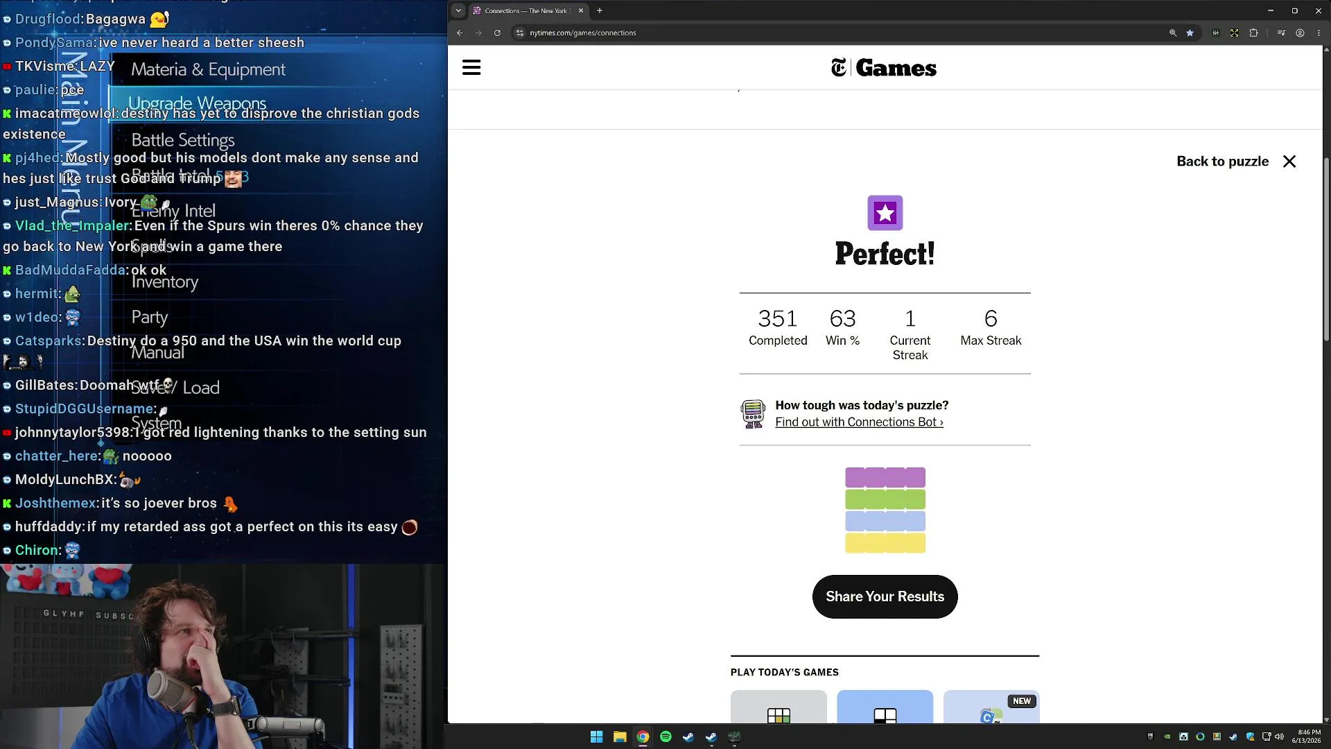Click the Connections Bot robot icon

tap(753, 414)
